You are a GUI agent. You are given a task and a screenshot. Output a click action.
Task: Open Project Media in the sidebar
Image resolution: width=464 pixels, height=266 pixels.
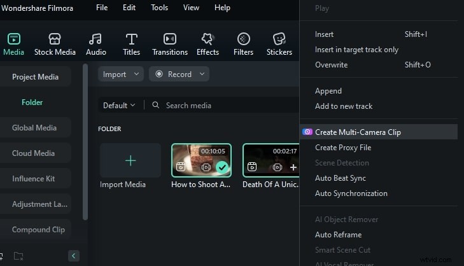(x=35, y=77)
